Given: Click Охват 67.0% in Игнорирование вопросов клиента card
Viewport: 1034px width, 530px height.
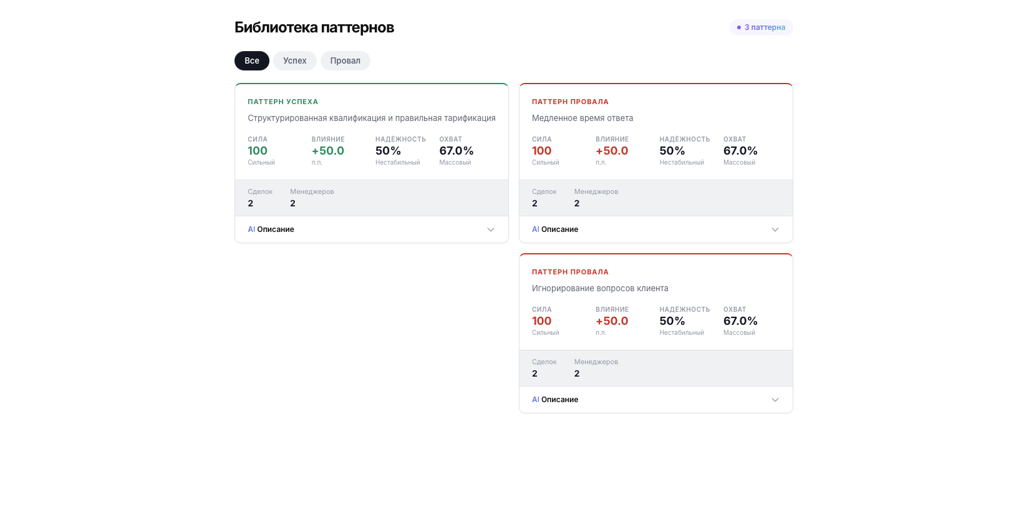Looking at the screenshot, I should tap(740, 321).
